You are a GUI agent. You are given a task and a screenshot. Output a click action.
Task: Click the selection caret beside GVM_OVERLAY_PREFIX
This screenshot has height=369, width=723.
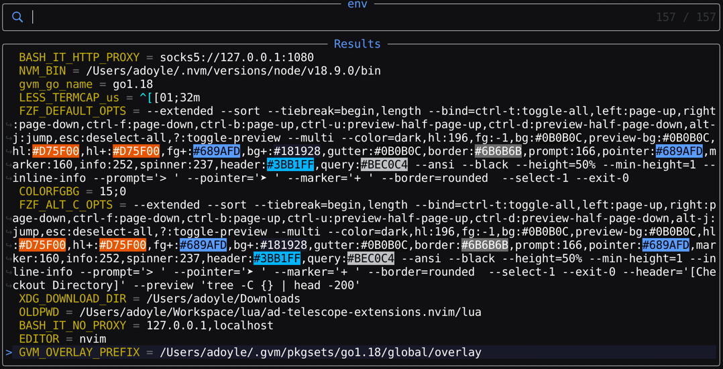click(x=9, y=352)
